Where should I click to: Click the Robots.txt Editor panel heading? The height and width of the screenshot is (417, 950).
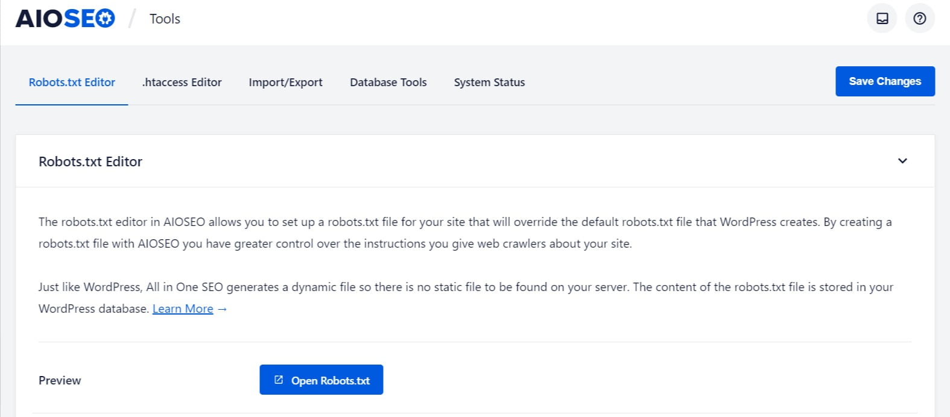tap(90, 161)
